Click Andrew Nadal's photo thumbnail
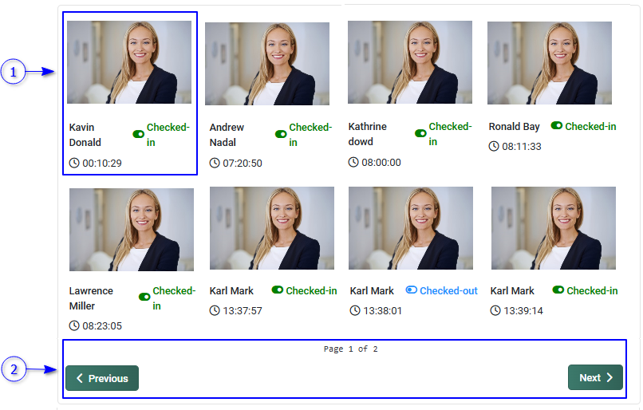643x410 pixels. (267, 64)
